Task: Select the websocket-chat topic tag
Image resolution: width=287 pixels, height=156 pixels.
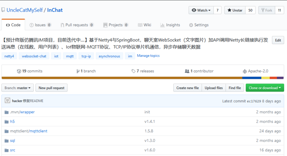Action: tap(34, 56)
